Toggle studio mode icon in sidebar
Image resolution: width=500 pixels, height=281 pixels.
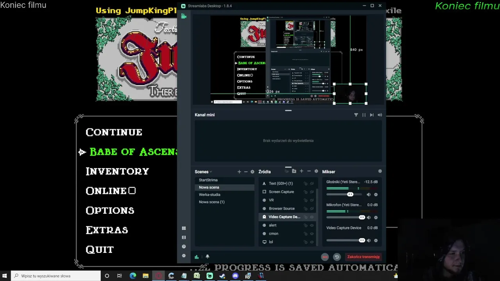click(184, 237)
